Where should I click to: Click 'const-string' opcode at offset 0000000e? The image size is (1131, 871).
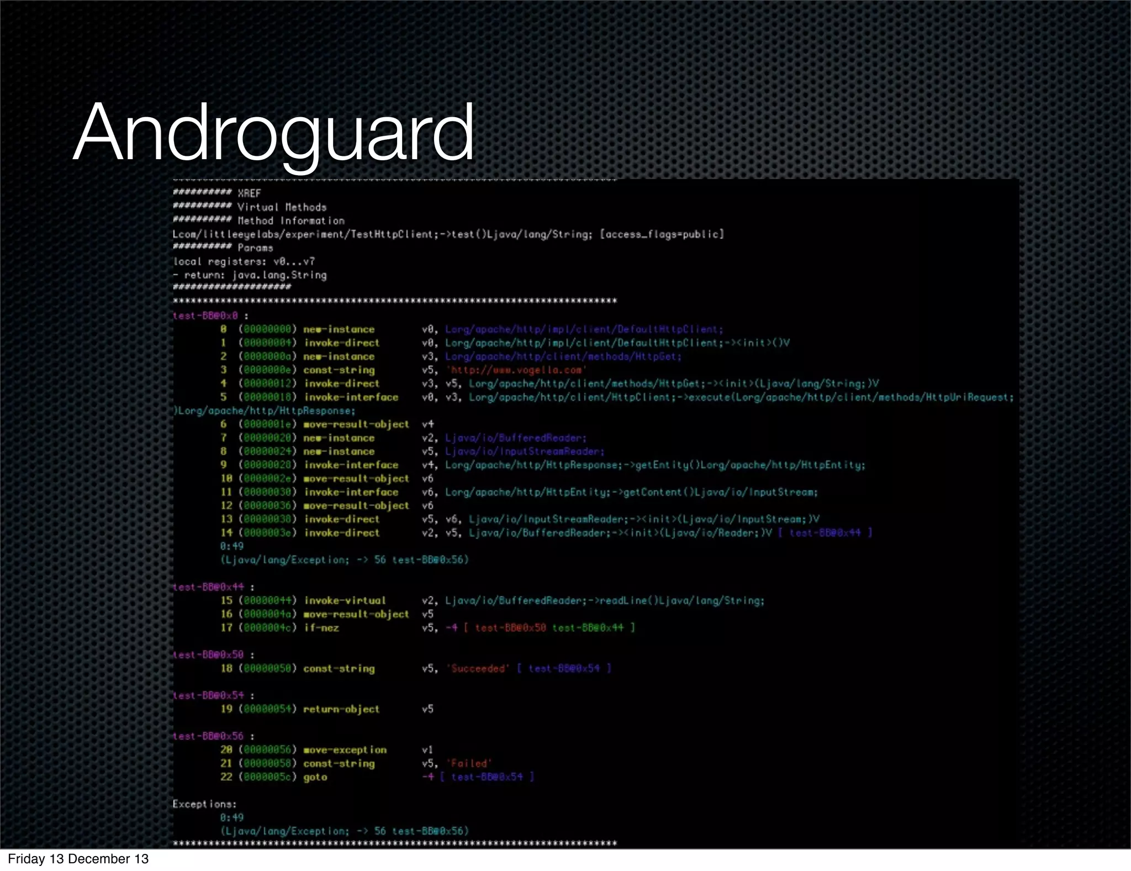tap(339, 370)
